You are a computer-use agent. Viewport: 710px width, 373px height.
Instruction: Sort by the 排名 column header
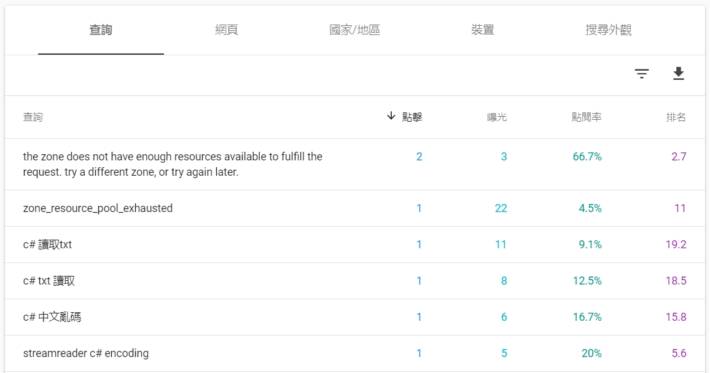pos(676,117)
